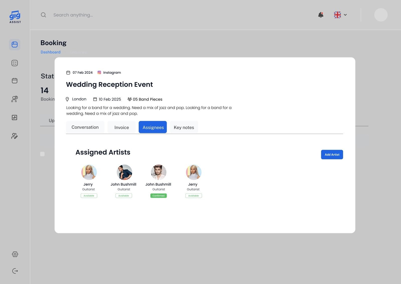
Task: Click the Gig Assist logo
Action: pos(15,17)
